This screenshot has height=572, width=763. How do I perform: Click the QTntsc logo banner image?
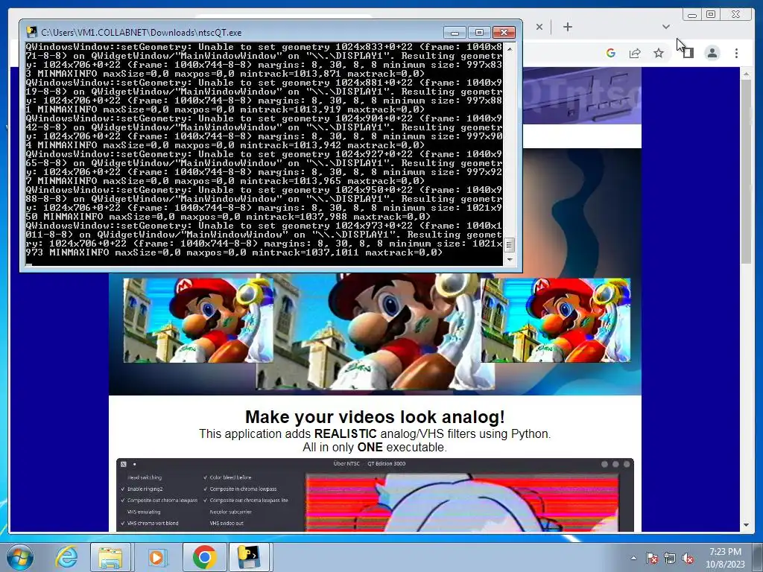point(582,96)
